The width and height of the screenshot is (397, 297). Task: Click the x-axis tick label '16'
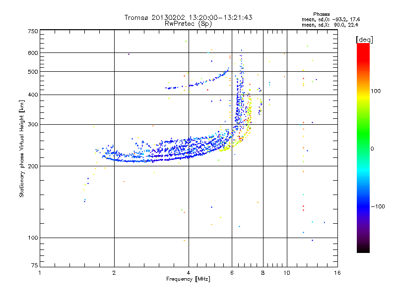337,273
